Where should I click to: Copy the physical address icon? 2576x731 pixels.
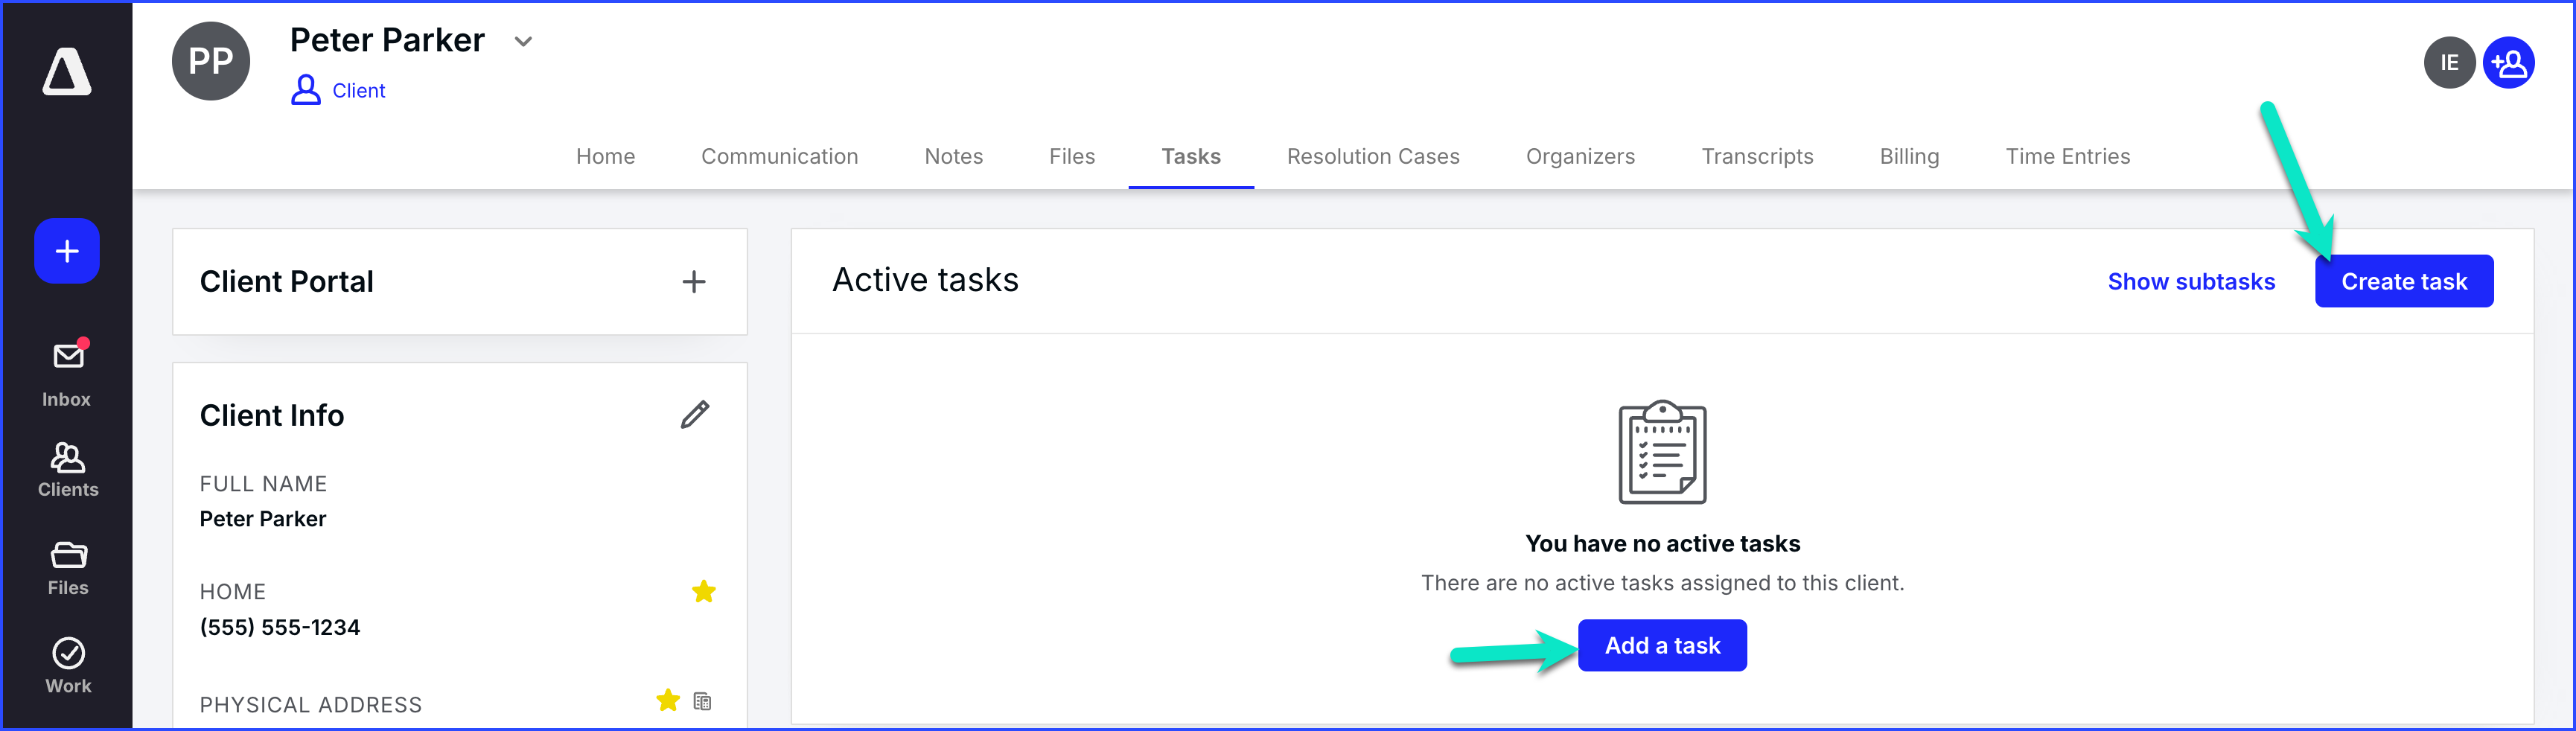(x=703, y=702)
